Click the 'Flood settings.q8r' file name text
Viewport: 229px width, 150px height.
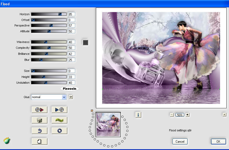click(x=180, y=130)
